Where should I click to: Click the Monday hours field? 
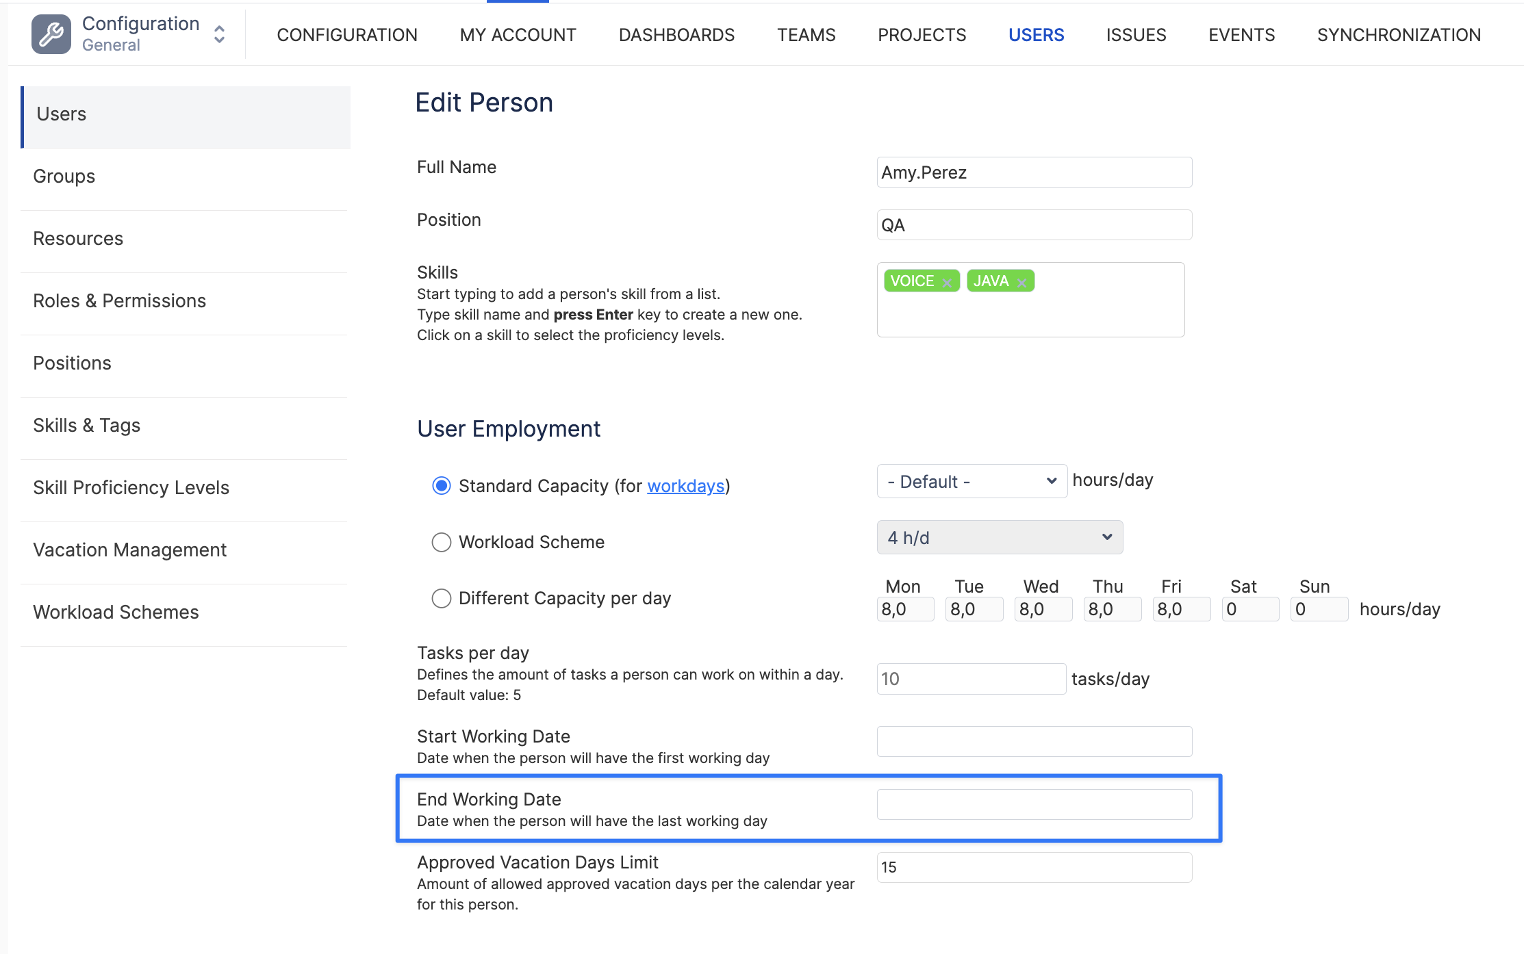pyautogui.click(x=904, y=609)
